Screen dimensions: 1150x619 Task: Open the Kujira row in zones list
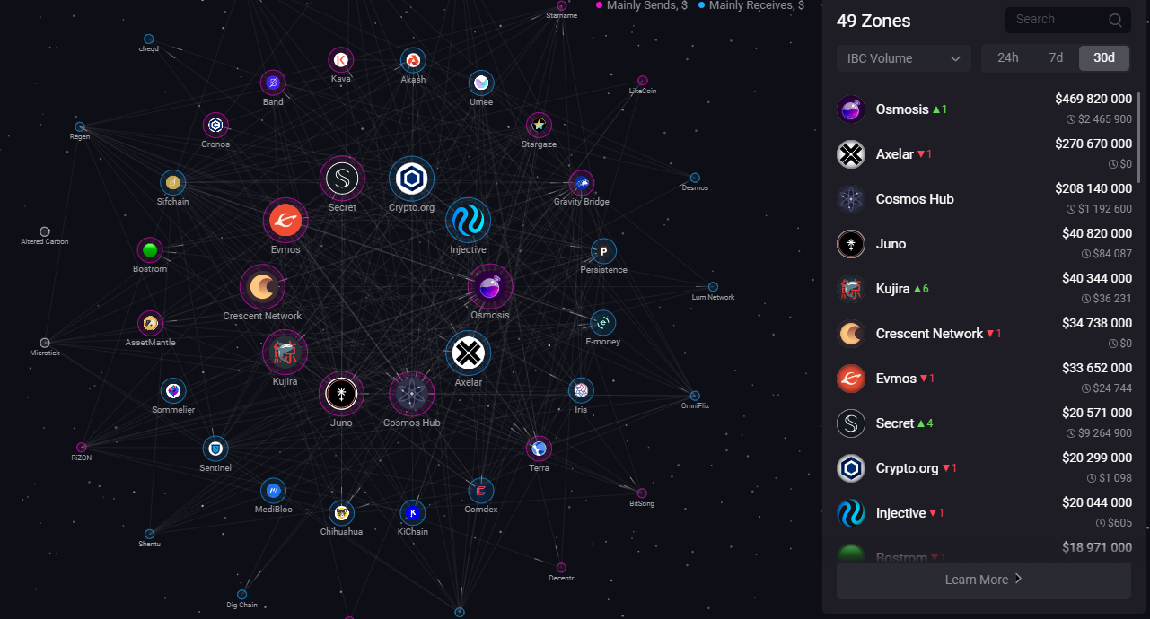[x=984, y=289]
